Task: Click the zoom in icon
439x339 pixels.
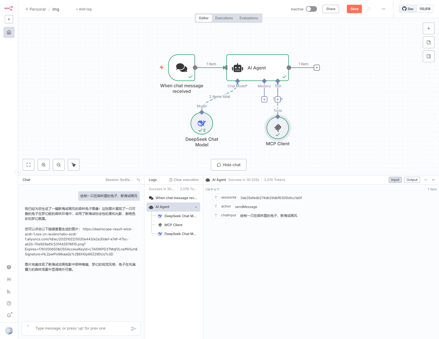Action: point(44,165)
